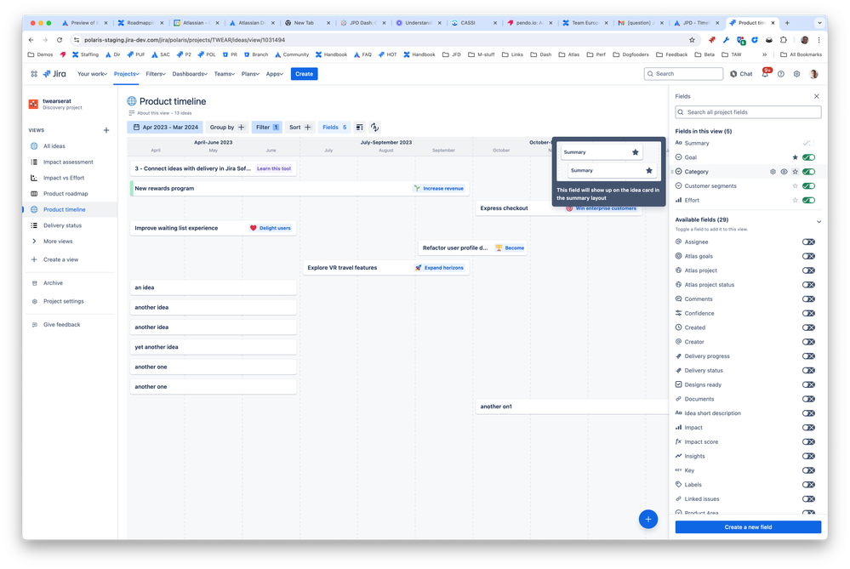Open the Plans dropdown menu
This screenshot has height=569, width=850.
pos(250,74)
